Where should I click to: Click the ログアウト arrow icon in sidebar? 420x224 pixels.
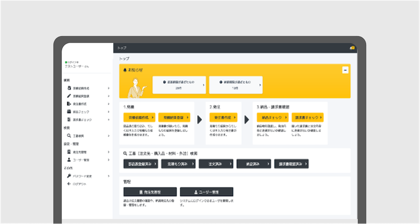click(x=69, y=184)
